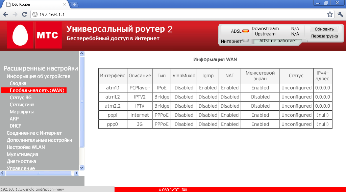
Task: Open the wrench settings menu
Action: pos(340,15)
